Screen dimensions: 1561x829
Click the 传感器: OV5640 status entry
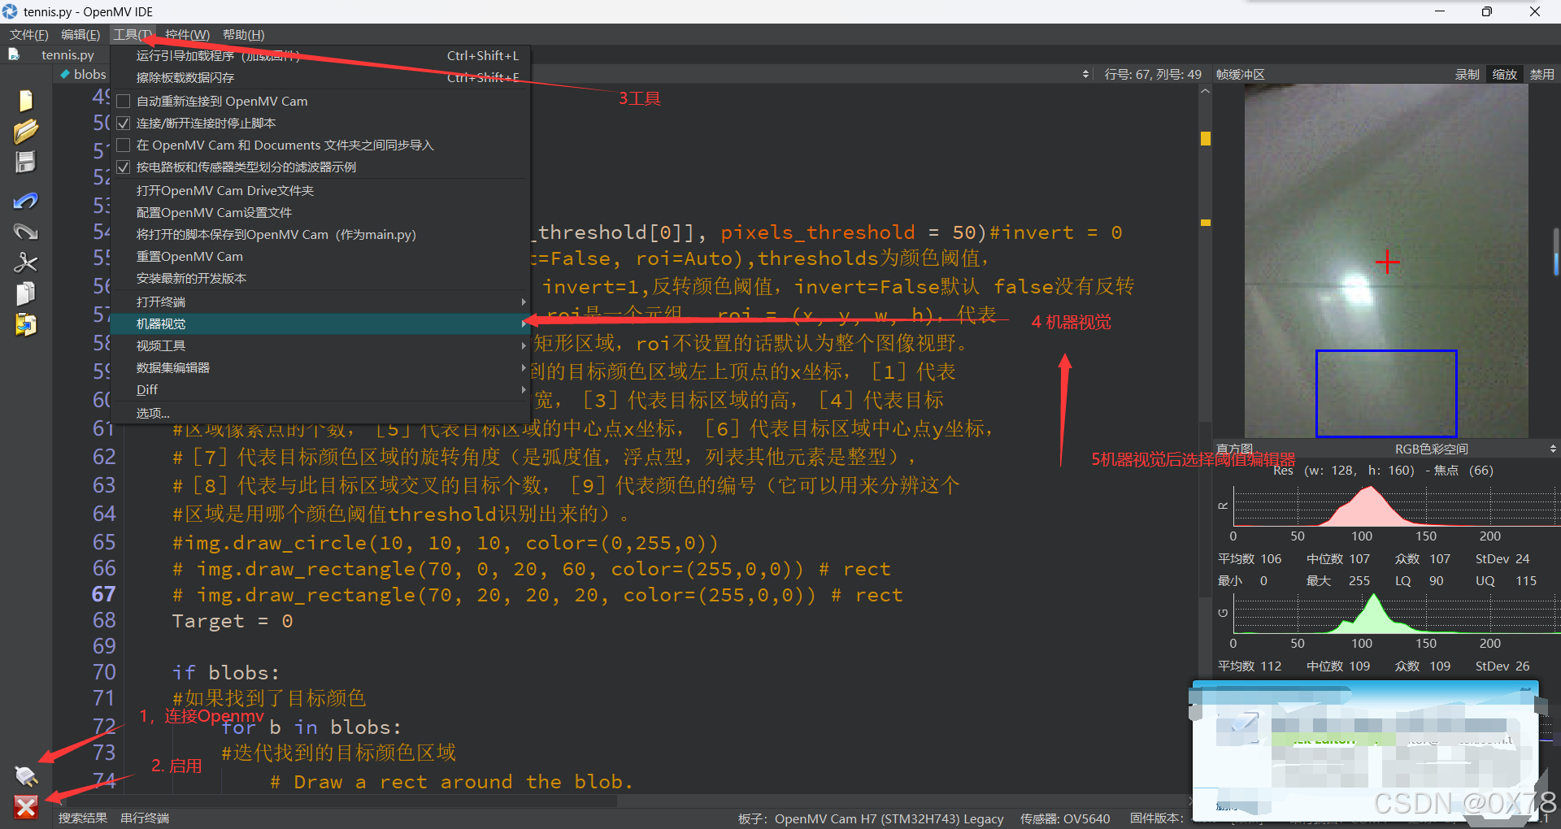[x=1065, y=818]
